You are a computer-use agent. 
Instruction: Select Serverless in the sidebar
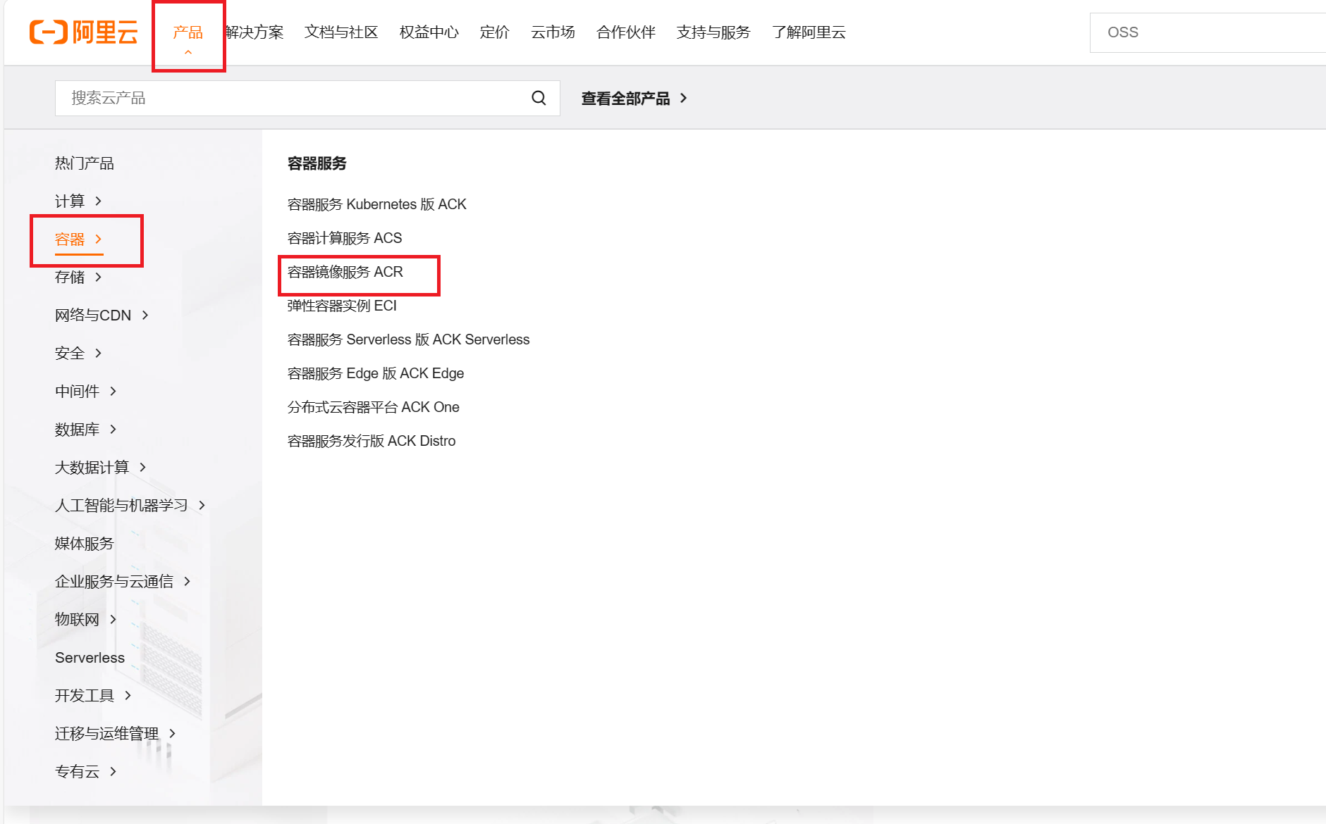pyautogui.click(x=90, y=658)
